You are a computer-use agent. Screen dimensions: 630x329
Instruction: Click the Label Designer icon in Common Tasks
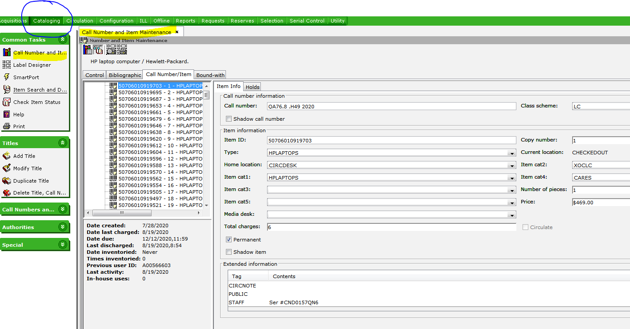click(x=7, y=65)
